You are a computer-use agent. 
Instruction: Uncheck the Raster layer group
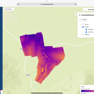(x=83, y=27)
